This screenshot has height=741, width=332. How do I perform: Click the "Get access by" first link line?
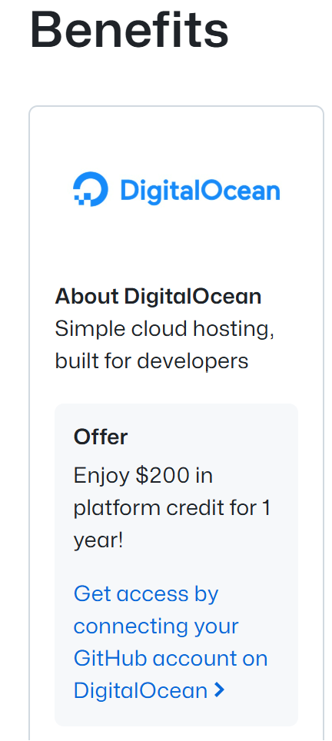click(x=146, y=594)
